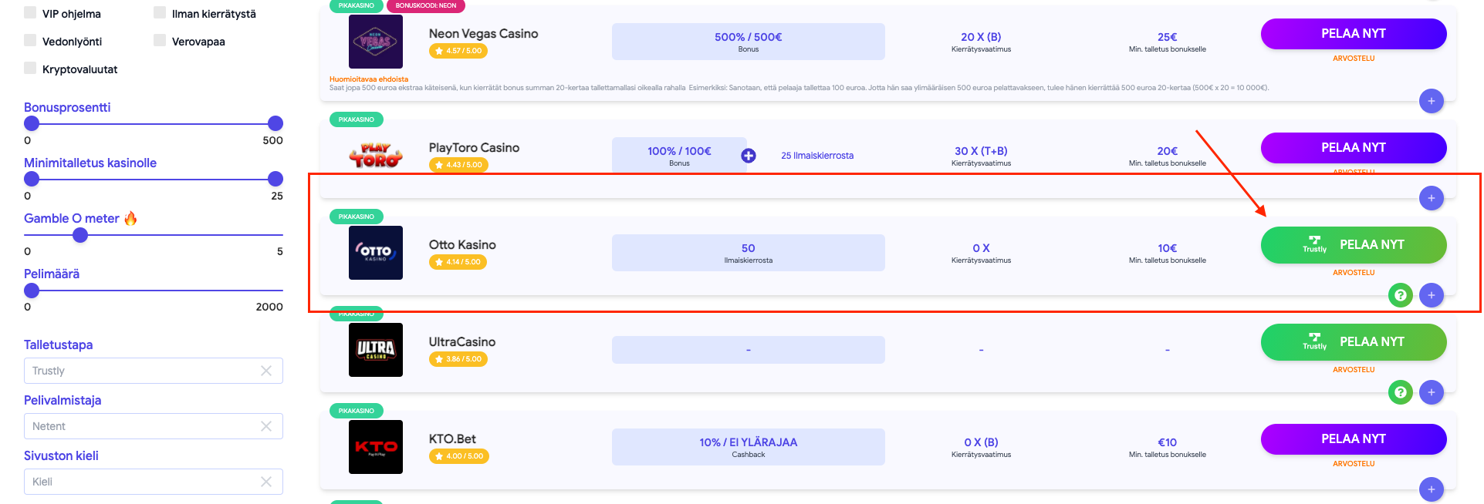
Task: Click the green Trustly PELAA NYT button for Otto Kasino
Action: (1354, 245)
